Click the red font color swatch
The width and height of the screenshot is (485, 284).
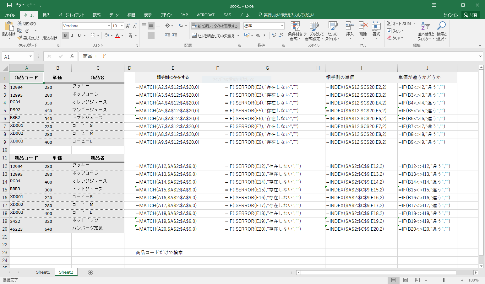pyautogui.click(x=117, y=35)
